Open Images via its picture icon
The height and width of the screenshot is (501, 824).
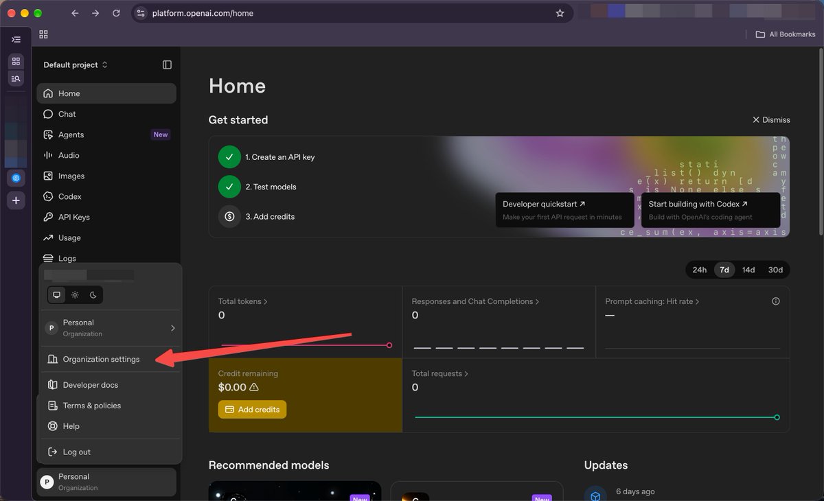coord(48,176)
